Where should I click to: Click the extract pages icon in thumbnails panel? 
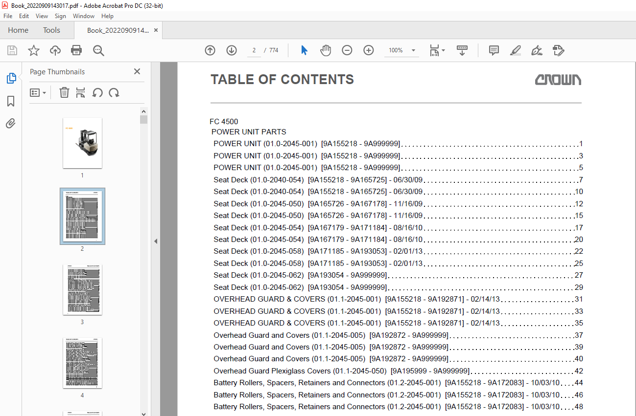click(81, 92)
